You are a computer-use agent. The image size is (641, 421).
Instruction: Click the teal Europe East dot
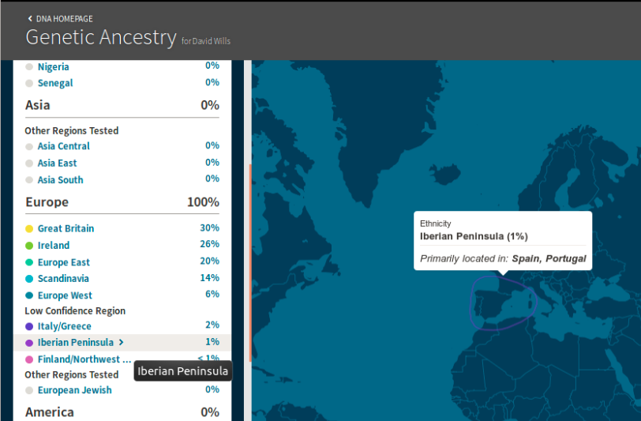pyautogui.click(x=29, y=262)
